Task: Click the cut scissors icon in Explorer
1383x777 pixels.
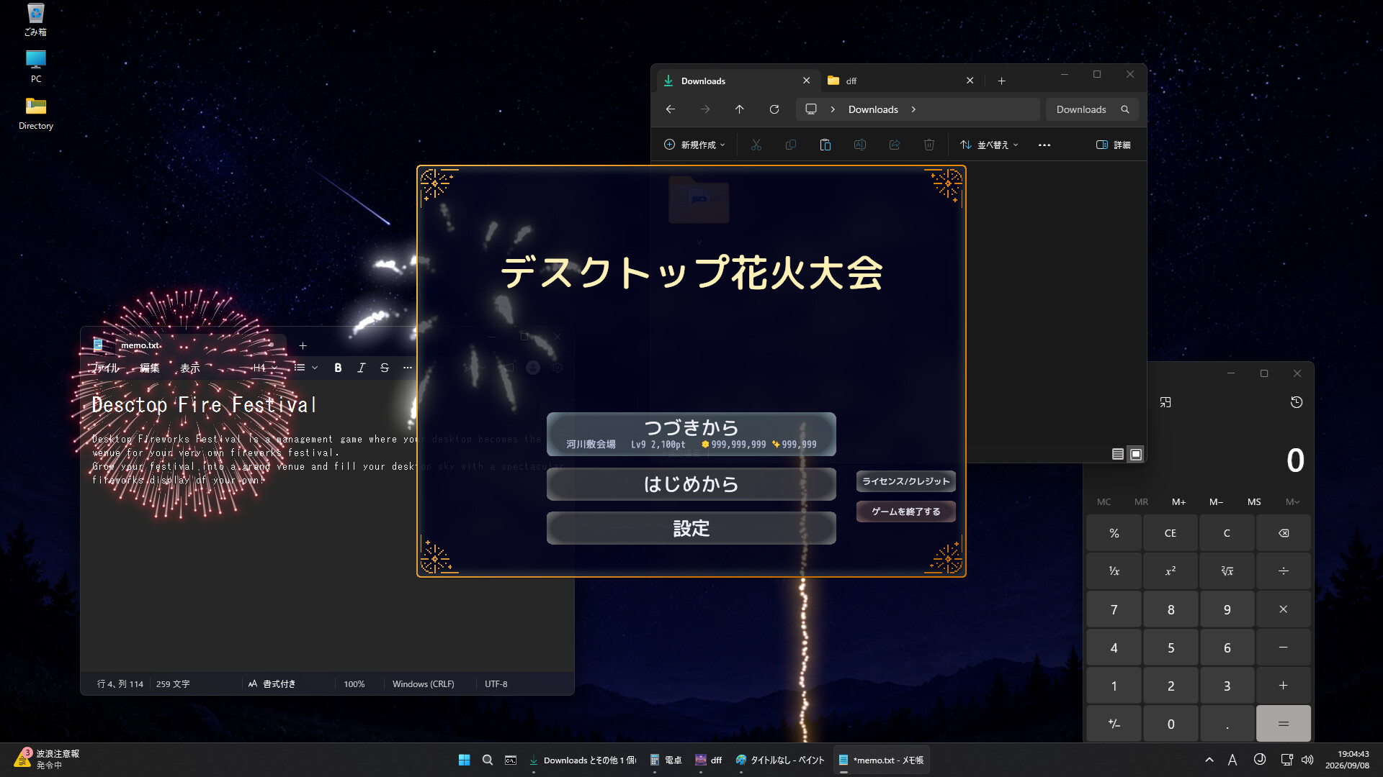Action: click(756, 145)
